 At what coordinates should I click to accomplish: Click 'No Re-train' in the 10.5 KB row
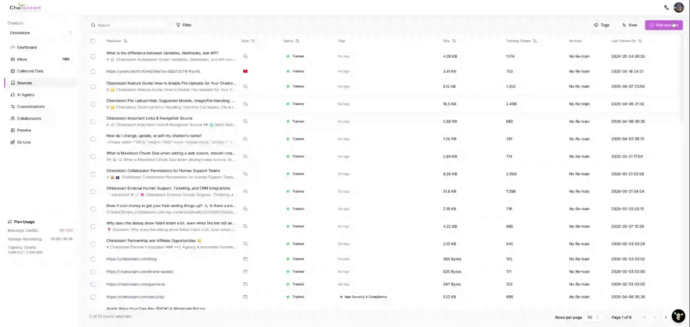[x=579, y=104]
